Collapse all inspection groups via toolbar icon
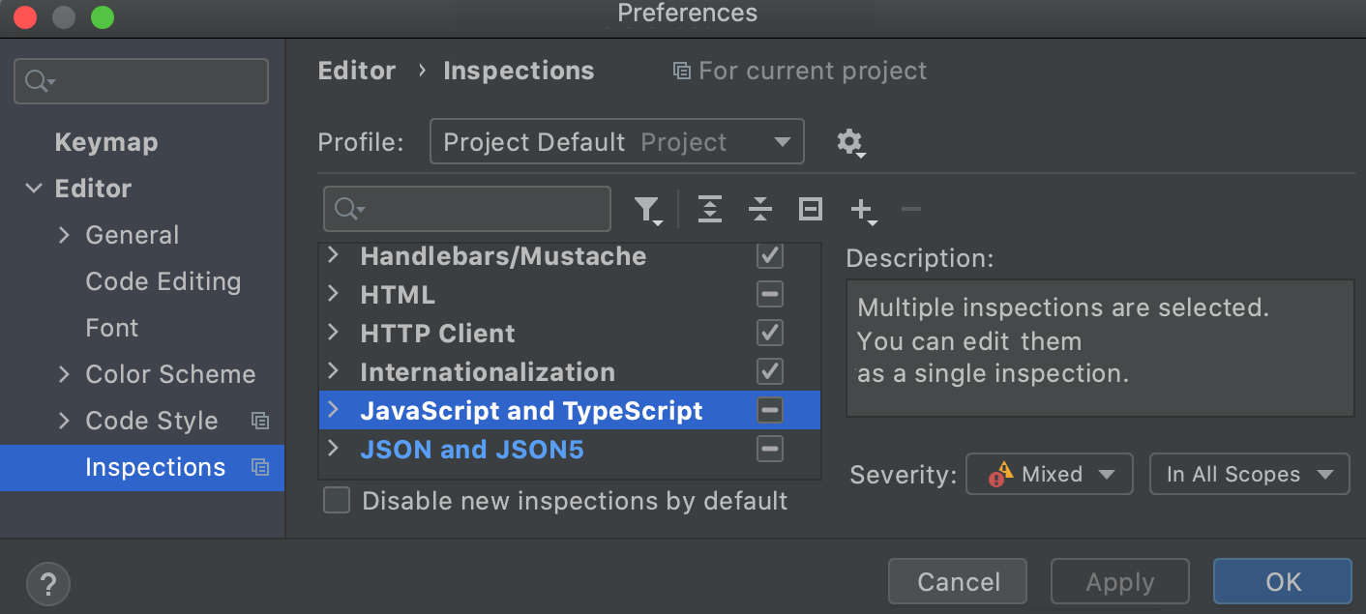This screenshot has width=1366, height=614. [760, 209]
